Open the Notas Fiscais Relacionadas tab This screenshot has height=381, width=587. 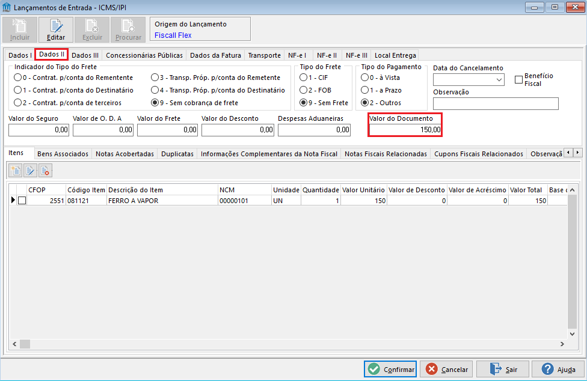(x=386, y=154)
